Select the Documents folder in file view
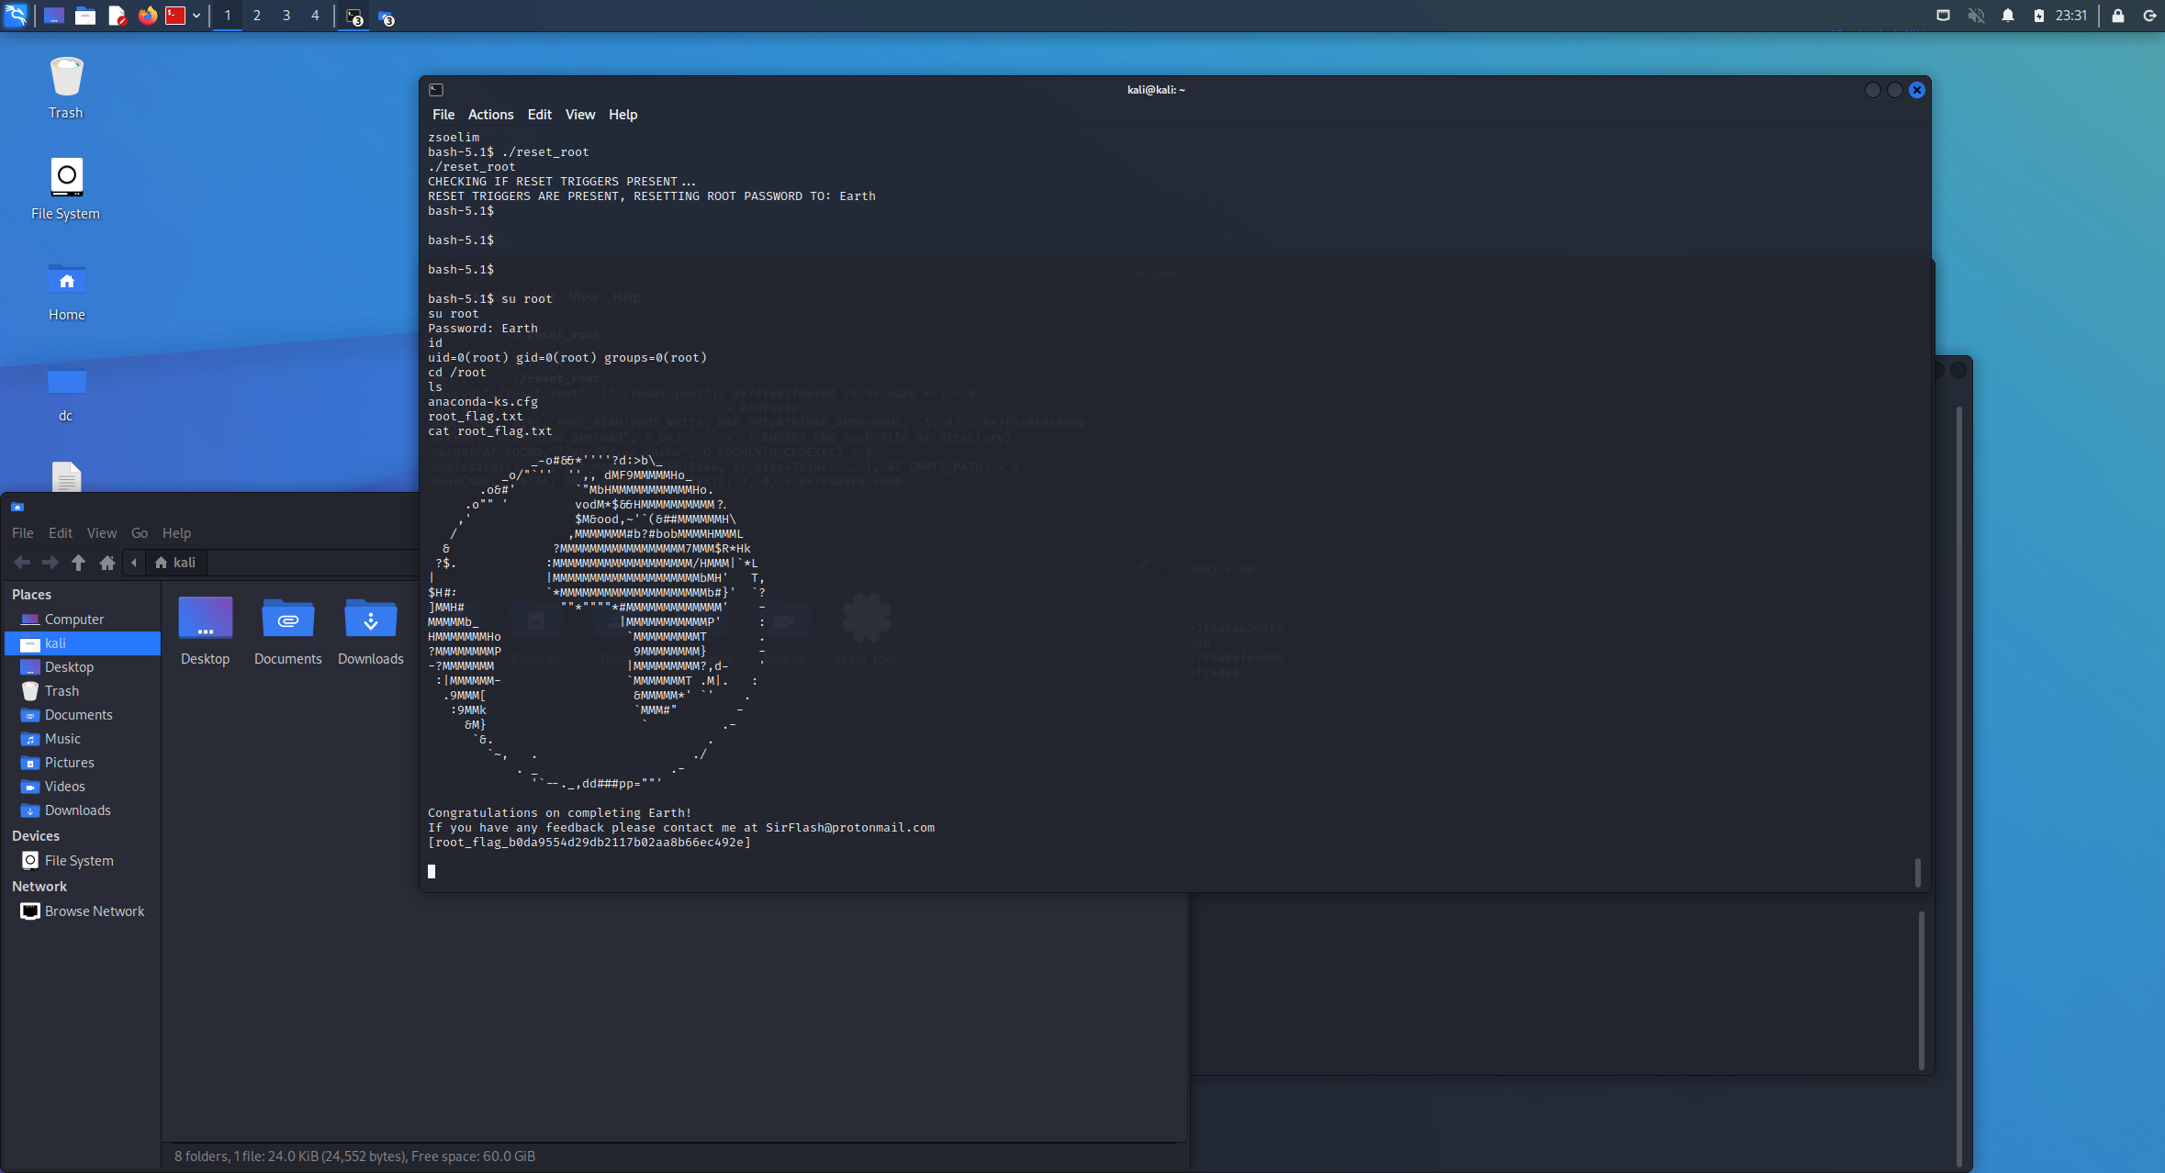Image resolution: width=2165 pixels, height=1173 pixels. [x=287, y=631]
